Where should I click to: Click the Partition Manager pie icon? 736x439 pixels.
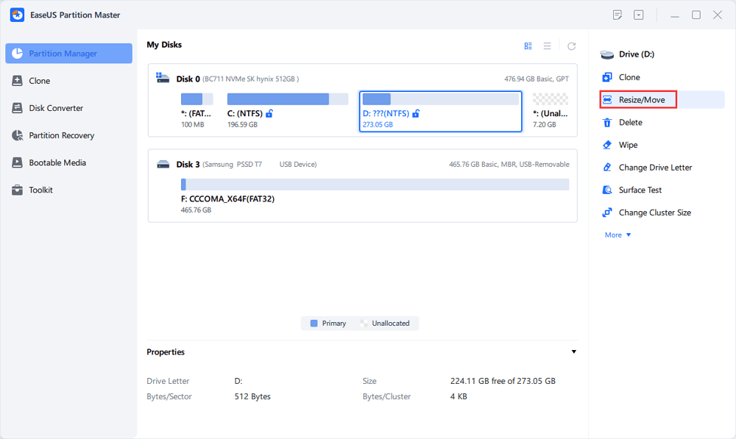[x=18, y=54]
